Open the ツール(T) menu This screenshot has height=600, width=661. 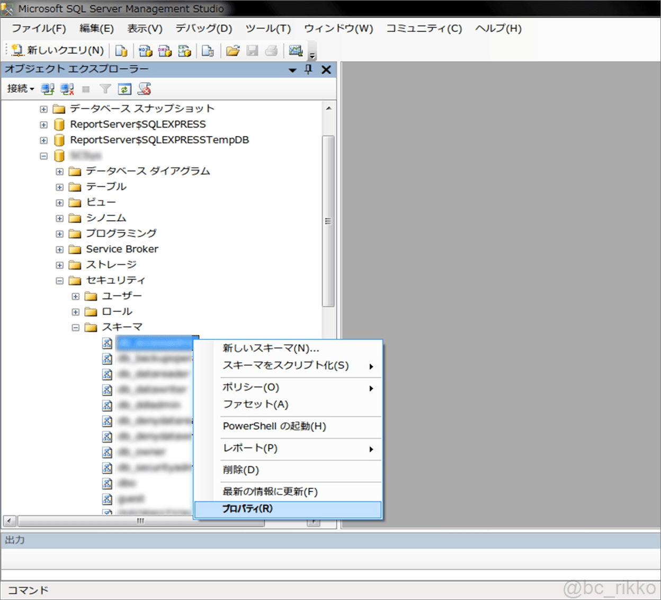click(268, 29)
